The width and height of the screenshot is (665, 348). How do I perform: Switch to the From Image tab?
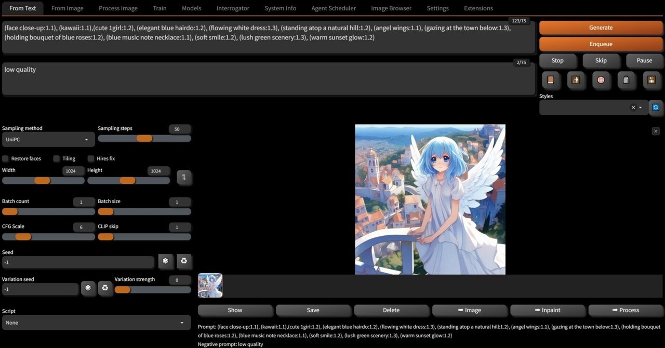click(67, 8)
